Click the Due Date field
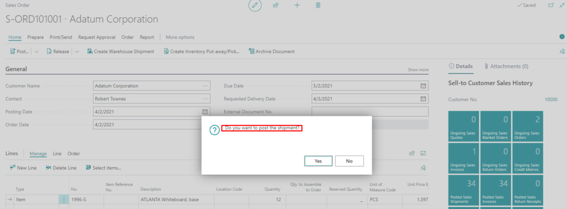The width and height of the screenshot is (567, 209). tap(370, 86)
